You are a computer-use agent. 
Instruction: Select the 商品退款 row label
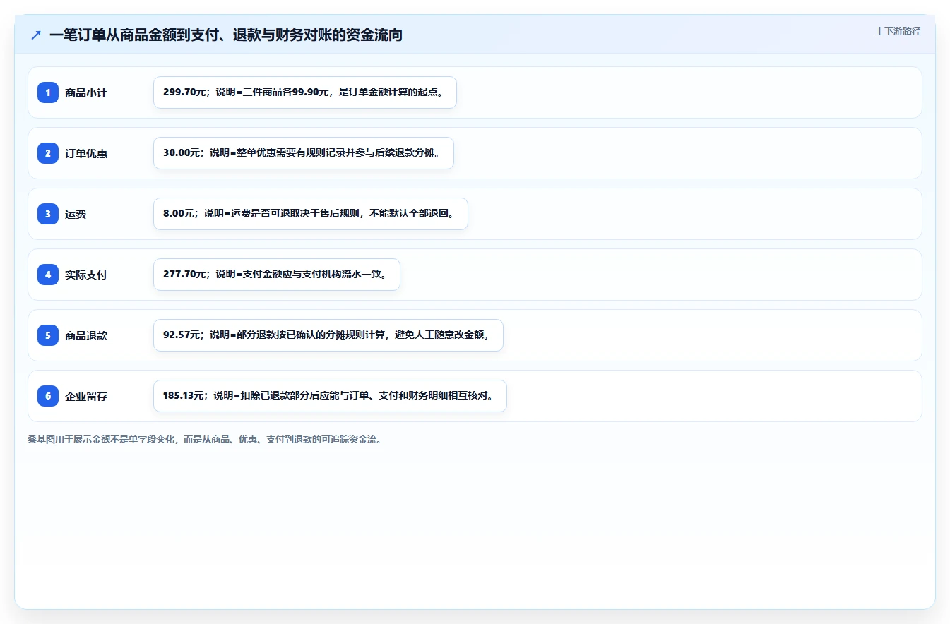pos(86,335)
